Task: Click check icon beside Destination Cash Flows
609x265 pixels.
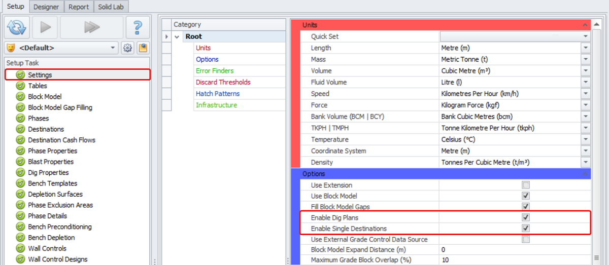Action: [x=20, y=140]
